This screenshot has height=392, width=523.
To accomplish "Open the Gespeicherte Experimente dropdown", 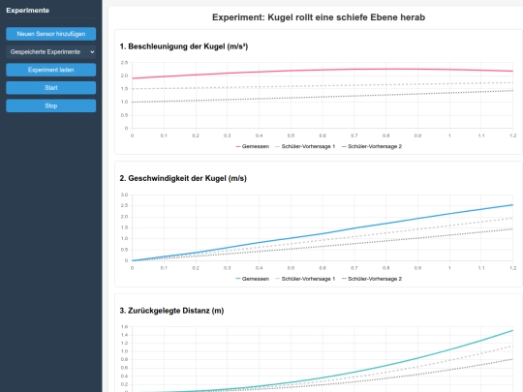I will [x=51, y=51].
